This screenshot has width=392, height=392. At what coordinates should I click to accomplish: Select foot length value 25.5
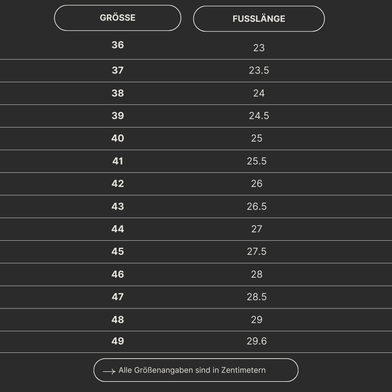point(257,161)
